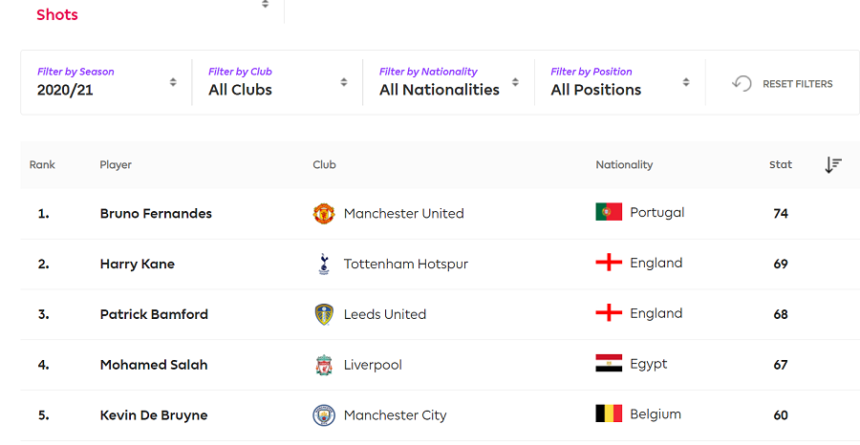Open Harry Kane player link
This screenshot has height=445, width=860.
(x=137, y=265)
